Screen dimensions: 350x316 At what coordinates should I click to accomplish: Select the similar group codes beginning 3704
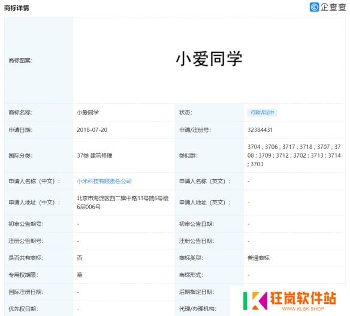coord(294,155)
